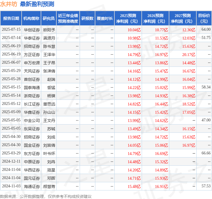Click the 15.48亿 profit value
Image resolution: width=212 pixels, height=199 pixels.
(134, 186)
